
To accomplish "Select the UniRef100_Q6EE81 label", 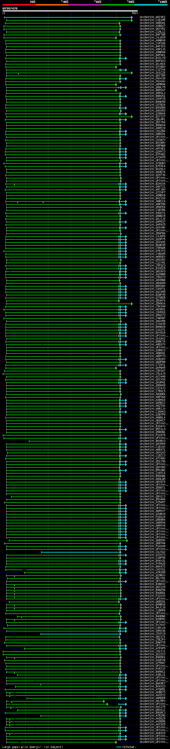I will click(152, 602).
